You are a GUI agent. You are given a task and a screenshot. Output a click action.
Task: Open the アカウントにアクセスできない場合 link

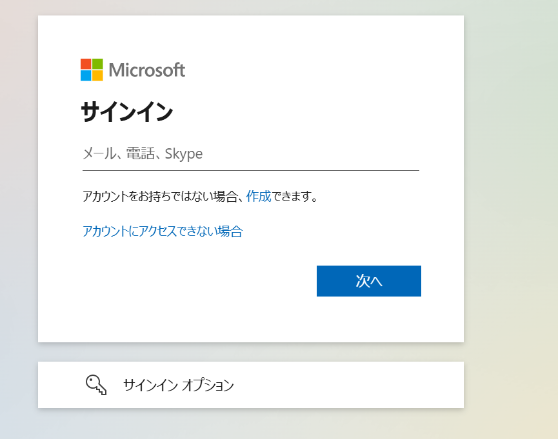163,231
